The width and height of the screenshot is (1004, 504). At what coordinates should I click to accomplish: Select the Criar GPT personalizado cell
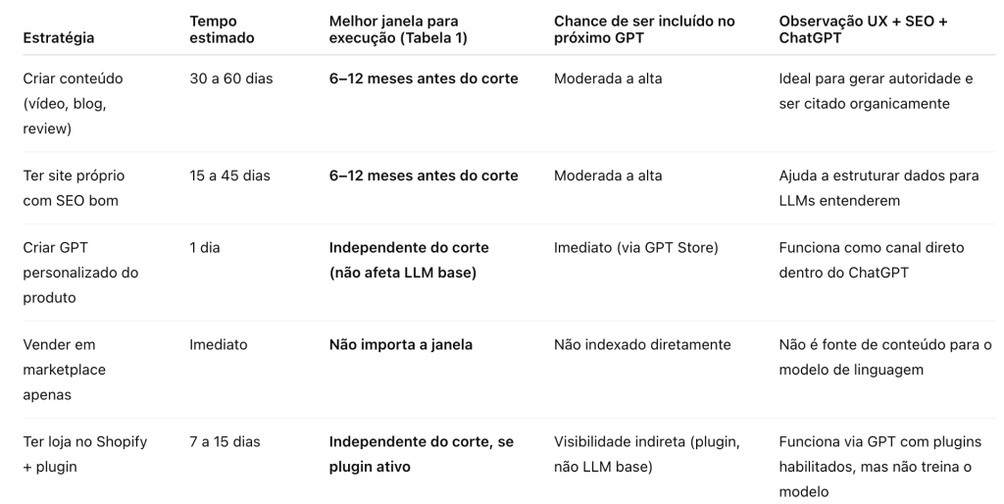click(x=80, y=272)
